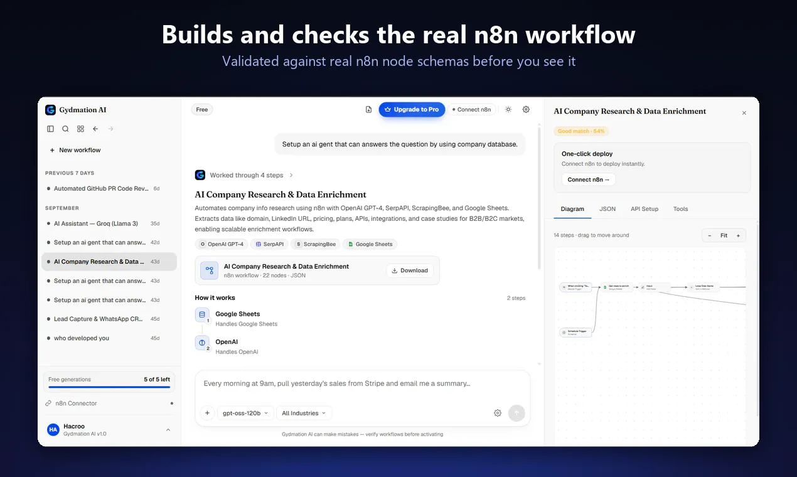Open the gpt-oss-120b model dropdown
The image size is (797, 477).
tap(245, 413)
